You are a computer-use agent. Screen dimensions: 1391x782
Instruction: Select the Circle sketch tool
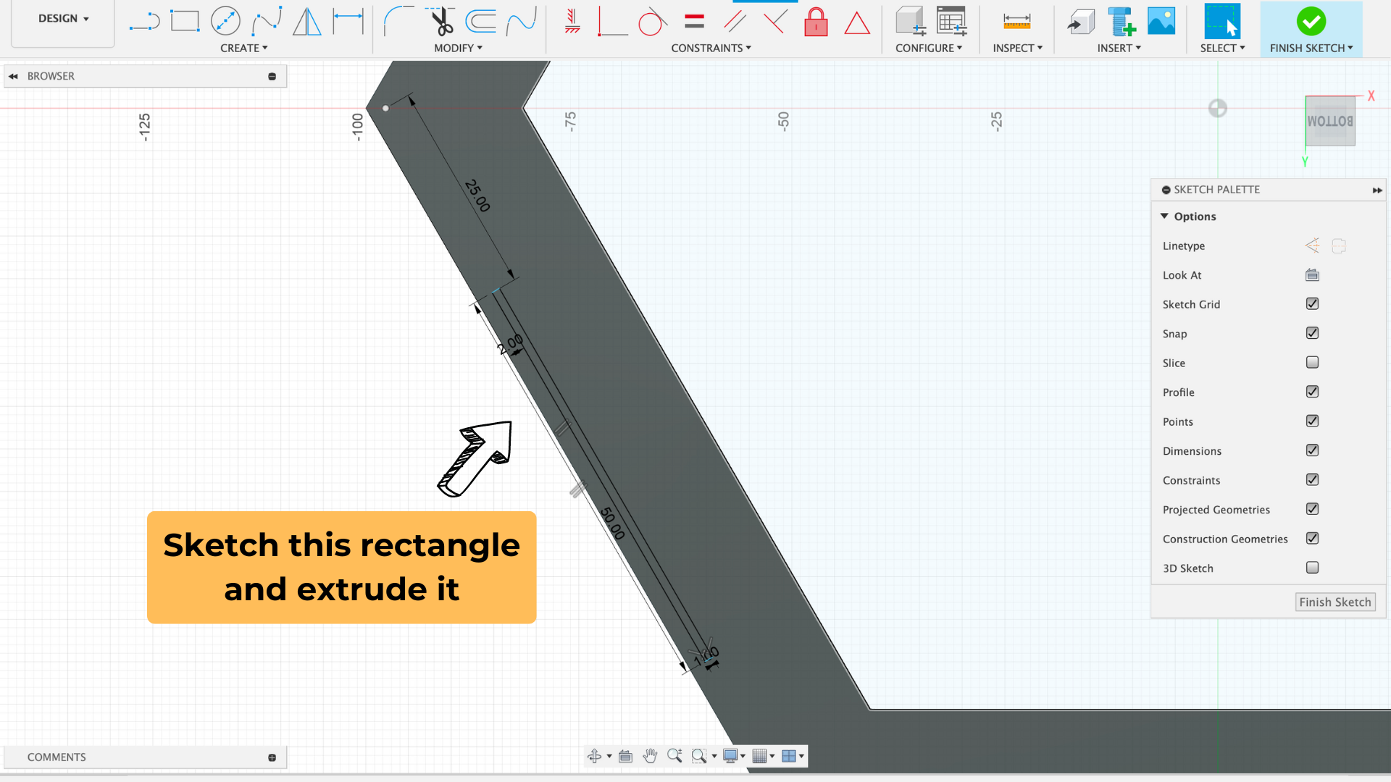[x=225, y=22]
